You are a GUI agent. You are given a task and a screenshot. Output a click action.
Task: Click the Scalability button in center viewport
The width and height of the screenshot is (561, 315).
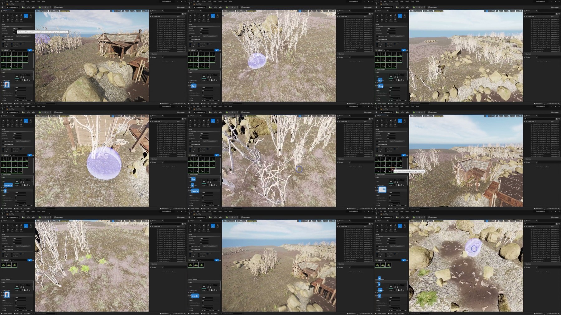click(x=252, y=116)
